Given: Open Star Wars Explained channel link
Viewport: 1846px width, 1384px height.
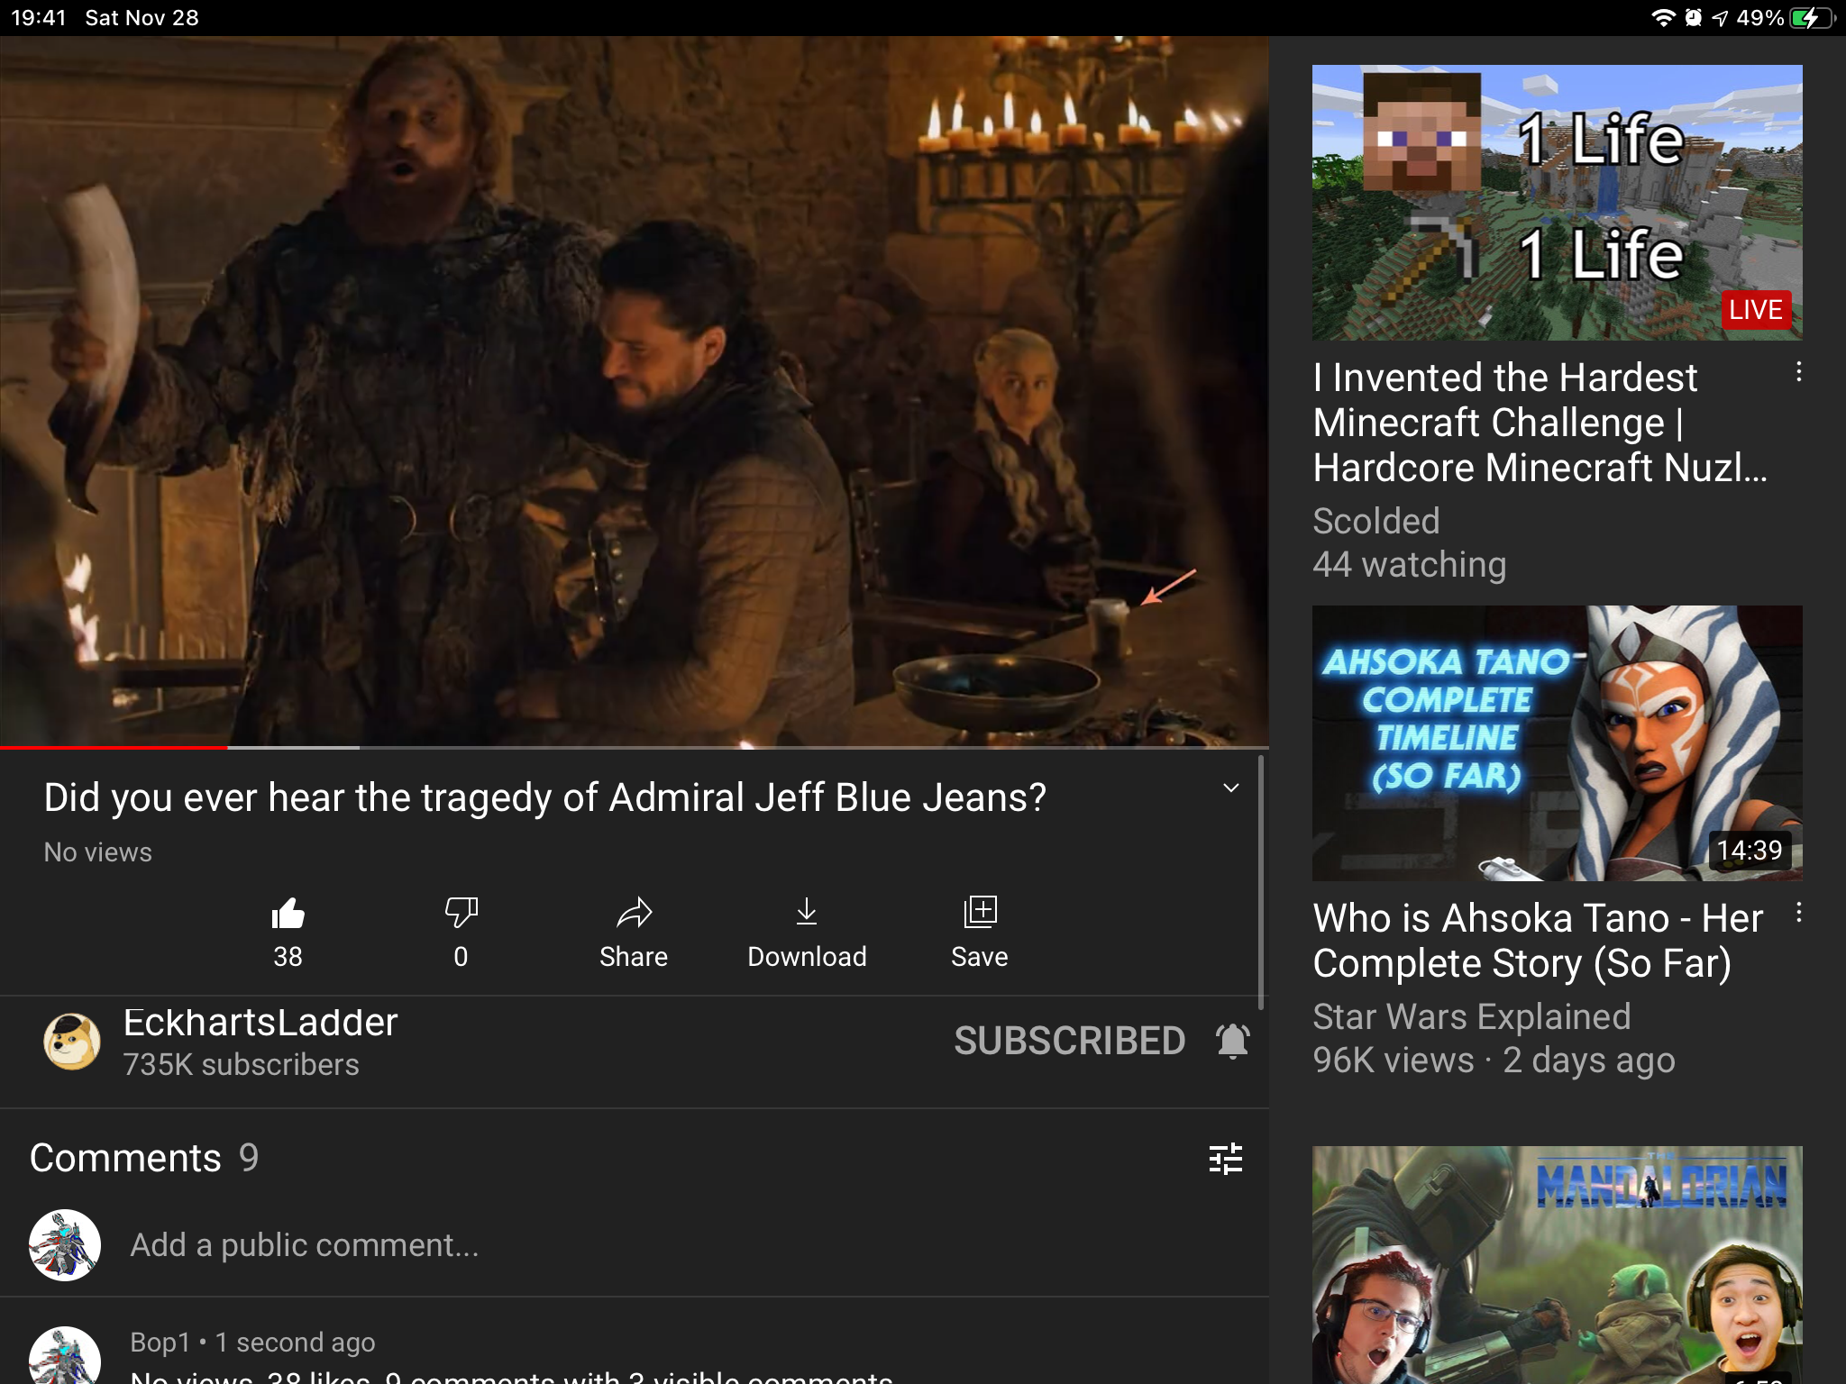Looking at the screenshot, I should (x=1471, y=1016).
